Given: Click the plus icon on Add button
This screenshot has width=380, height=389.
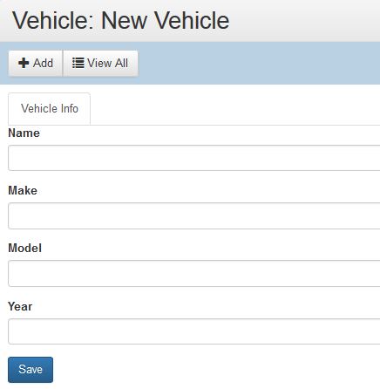Looking at the screenshot, I should coord(24,63).
